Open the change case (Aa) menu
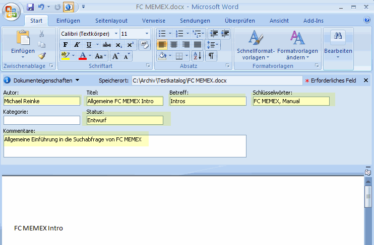The width and height of the screenshot is (374, 245). click(100, 56)
